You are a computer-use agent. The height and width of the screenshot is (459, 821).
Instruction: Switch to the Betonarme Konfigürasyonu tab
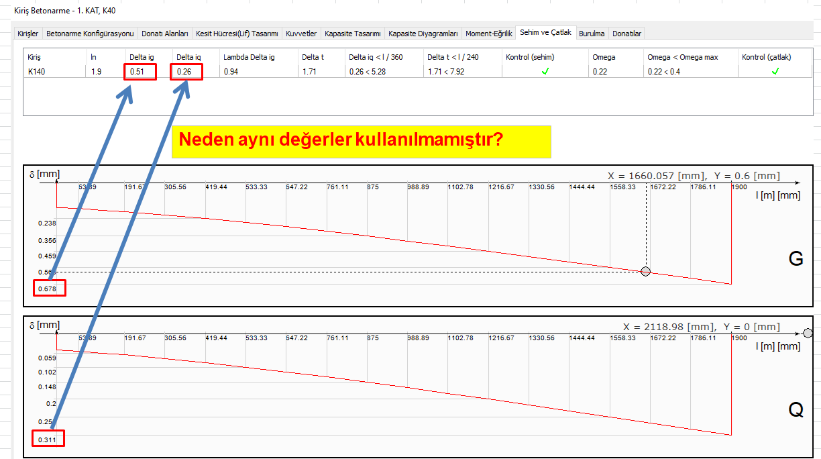pos(91,34)
